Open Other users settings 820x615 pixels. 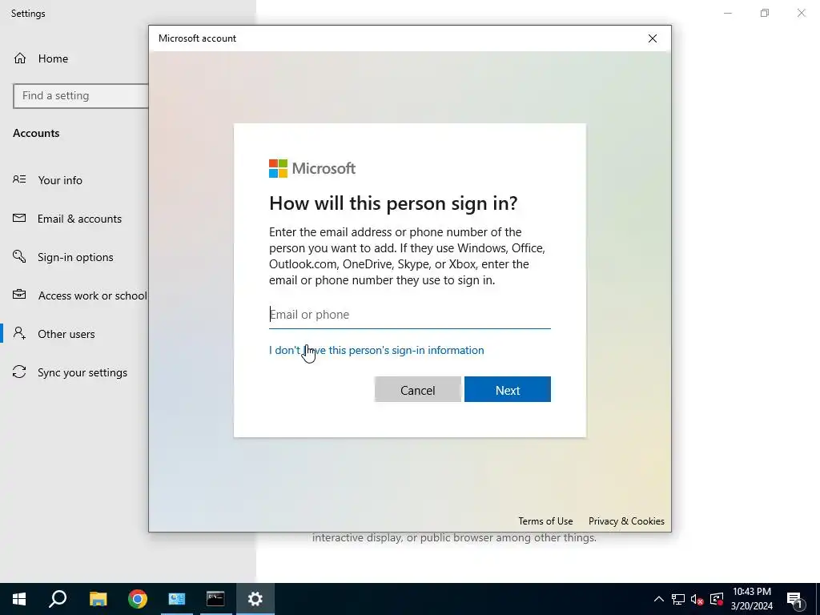click(66, 334)
